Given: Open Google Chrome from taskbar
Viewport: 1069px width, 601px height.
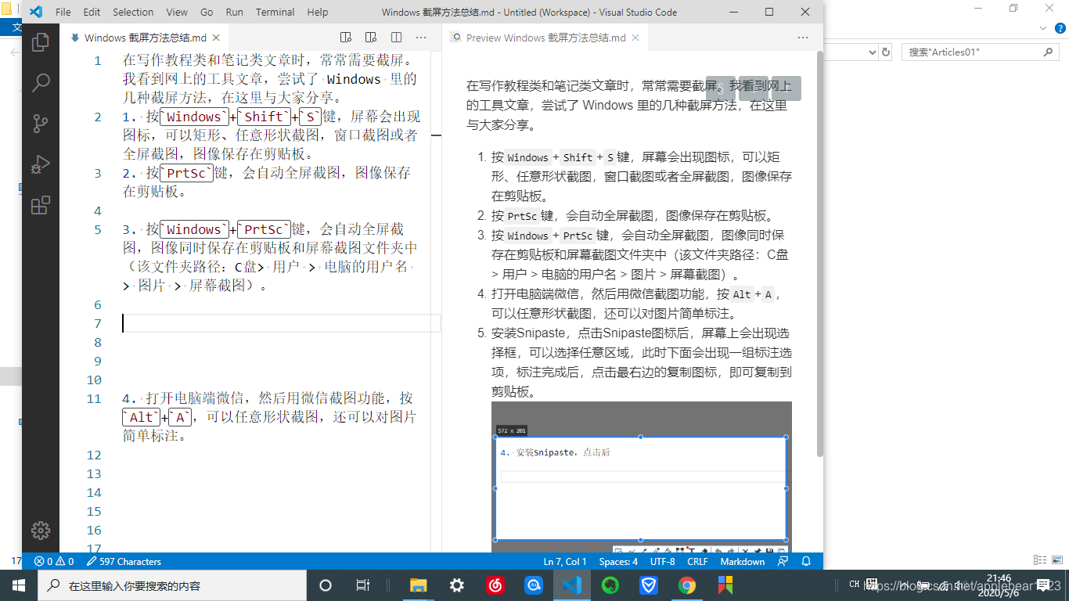Looking at the screenshot, I should click(x=687, y=585).
